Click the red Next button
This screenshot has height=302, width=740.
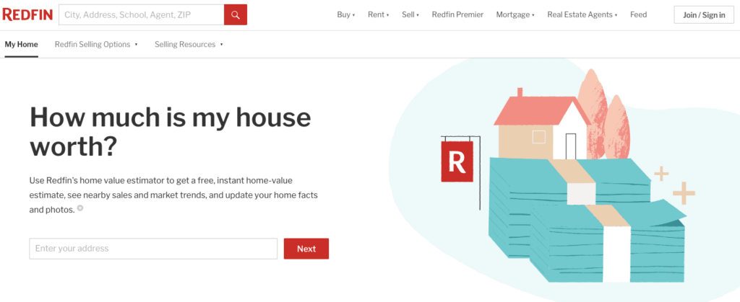pyautogui.click(x=306, y=249)
